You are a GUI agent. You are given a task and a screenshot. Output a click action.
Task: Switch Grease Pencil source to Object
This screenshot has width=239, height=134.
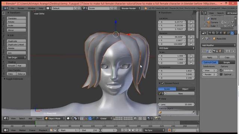pyautogui.click(x=185, y=89)
